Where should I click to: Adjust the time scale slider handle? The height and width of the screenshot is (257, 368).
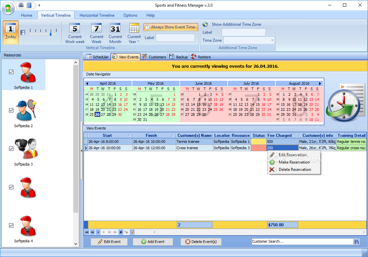pyautogui.click(x=51, y=34)
